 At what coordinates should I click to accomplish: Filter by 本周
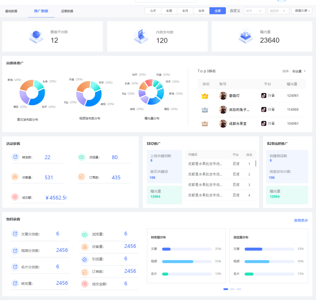[x=169, y=11]
